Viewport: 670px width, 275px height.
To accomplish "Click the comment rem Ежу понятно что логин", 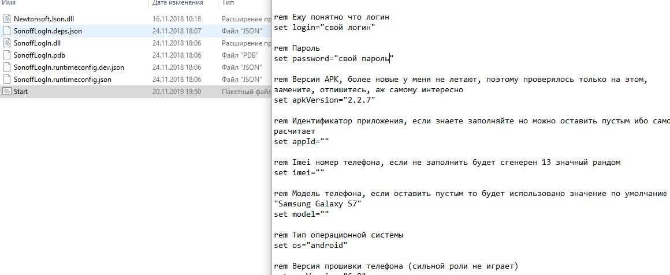I will click(332, 17).
